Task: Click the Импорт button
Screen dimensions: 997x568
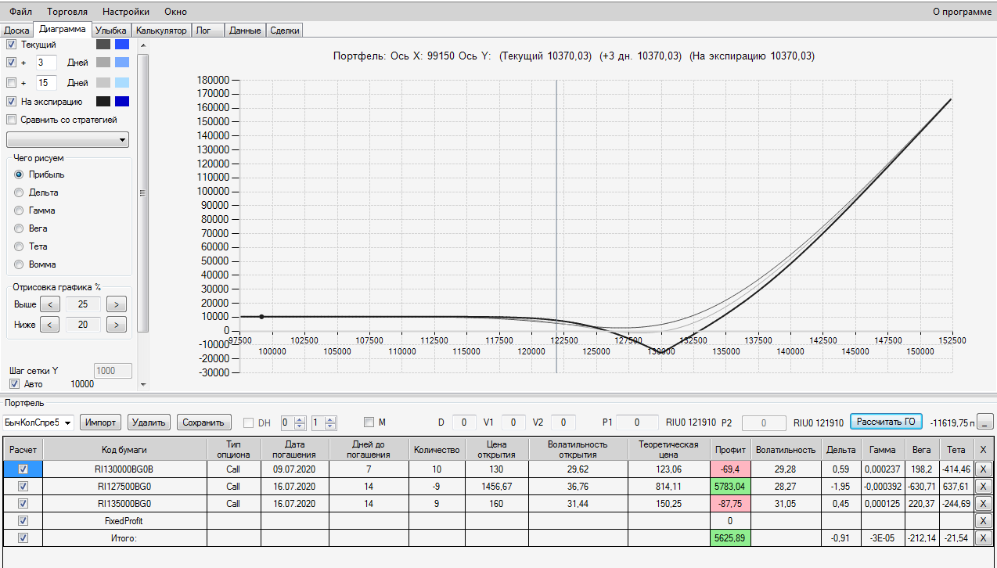Action: click(x=101, y=422)
